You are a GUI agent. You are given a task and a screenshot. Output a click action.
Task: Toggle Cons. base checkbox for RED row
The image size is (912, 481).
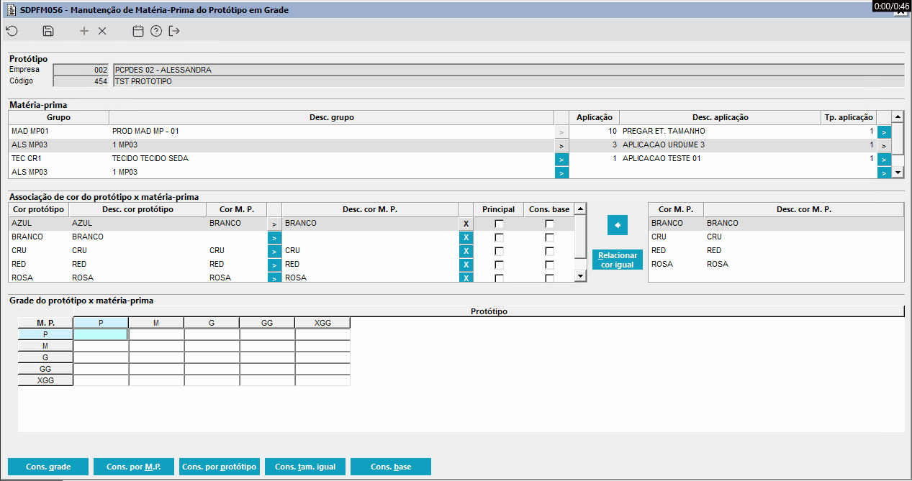coord(549,265)
